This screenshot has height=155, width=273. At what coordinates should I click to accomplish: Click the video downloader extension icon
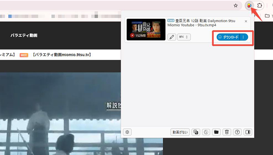click(x=249, y=6)
